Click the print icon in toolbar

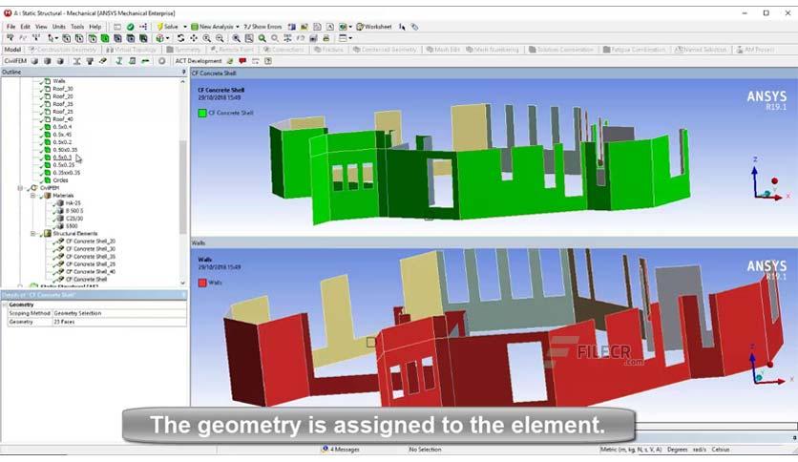pyautogui.click(x=326, y=38)
